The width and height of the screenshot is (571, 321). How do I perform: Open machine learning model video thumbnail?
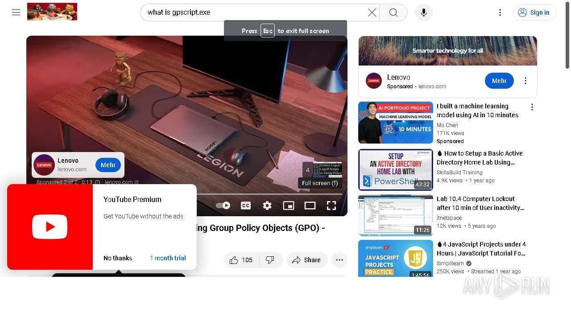click(396, 123)
